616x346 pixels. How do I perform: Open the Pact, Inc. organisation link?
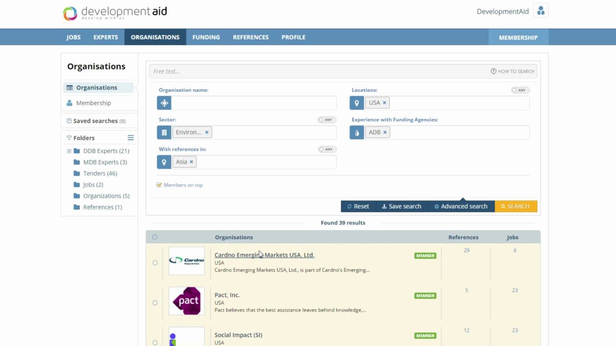(x=227, y=295)
